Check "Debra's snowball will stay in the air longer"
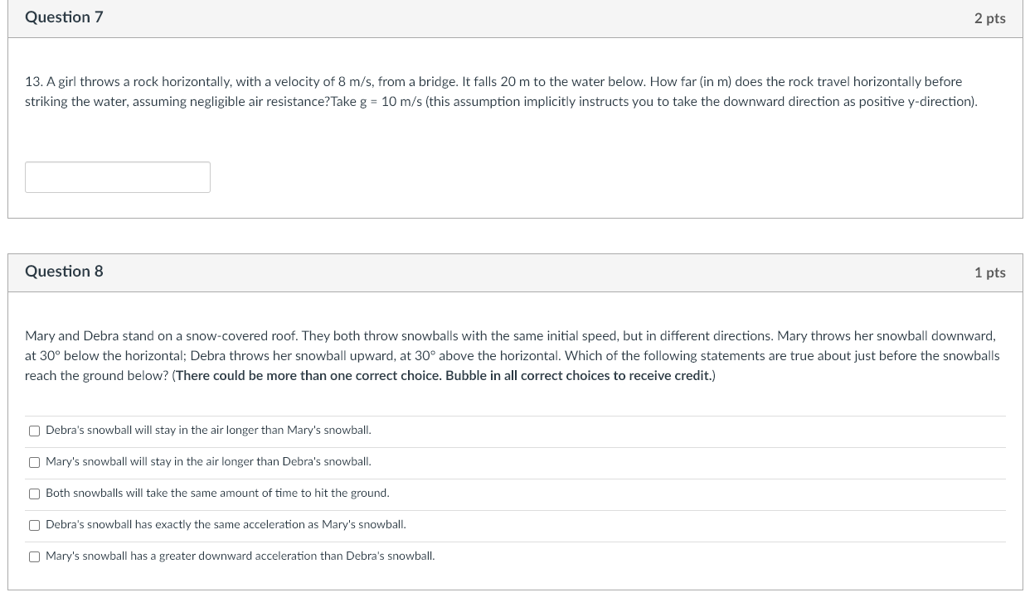This screenshot has height=602, width=1025. pos(35,431)
